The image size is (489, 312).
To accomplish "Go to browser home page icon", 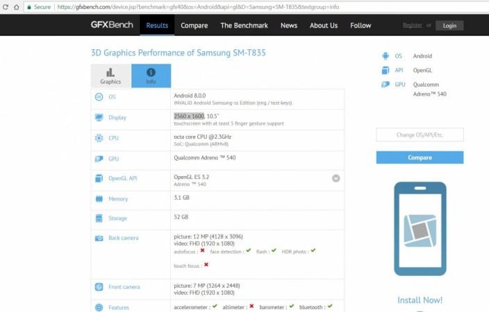I will click(16, 7).
